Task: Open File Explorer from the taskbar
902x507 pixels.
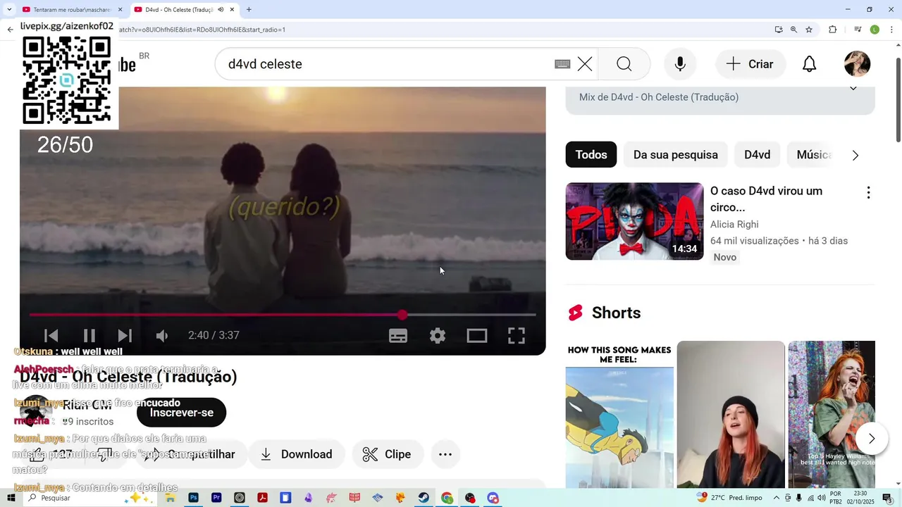Action: [x=171, y=498]
